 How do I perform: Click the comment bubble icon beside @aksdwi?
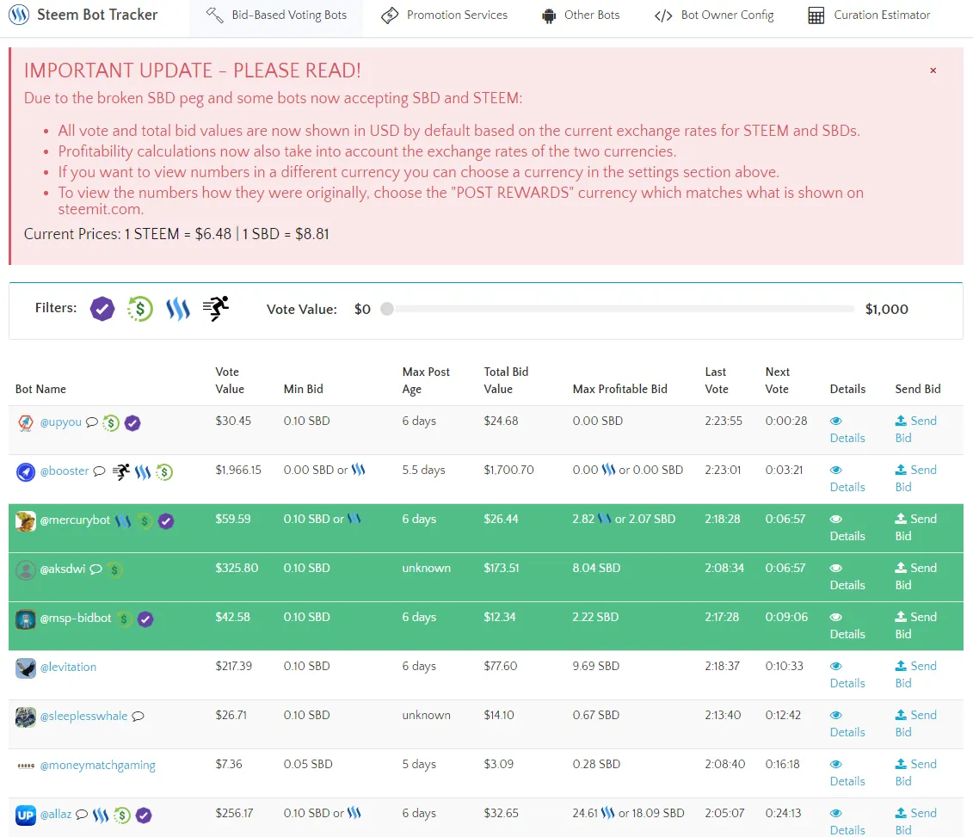(x=95, y=569)
